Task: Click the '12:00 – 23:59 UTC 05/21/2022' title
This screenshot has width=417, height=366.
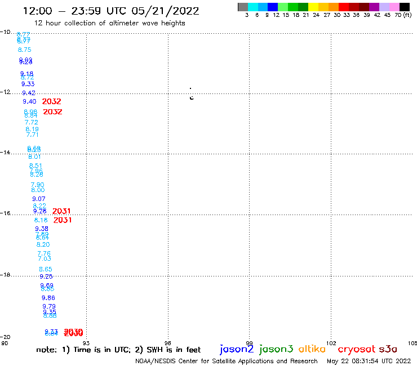Action: point(111,11)
